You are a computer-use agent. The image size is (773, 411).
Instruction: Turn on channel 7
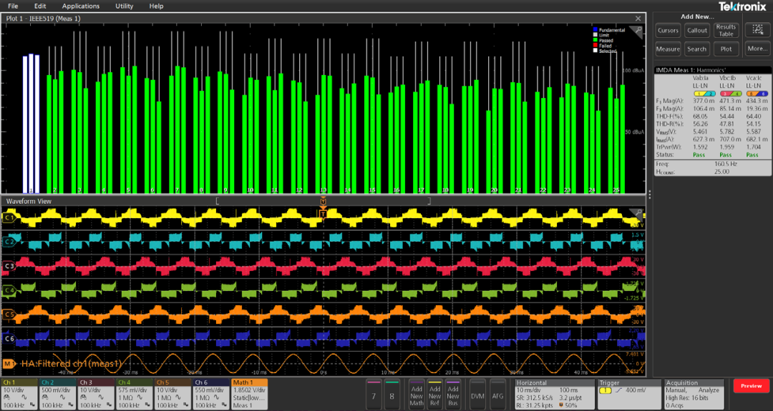click(x=374, y=394)
